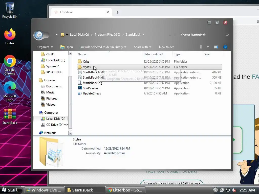Click the search magnifier icon
This screenshot has height=194, width=259.
click(x=227, y=35)
